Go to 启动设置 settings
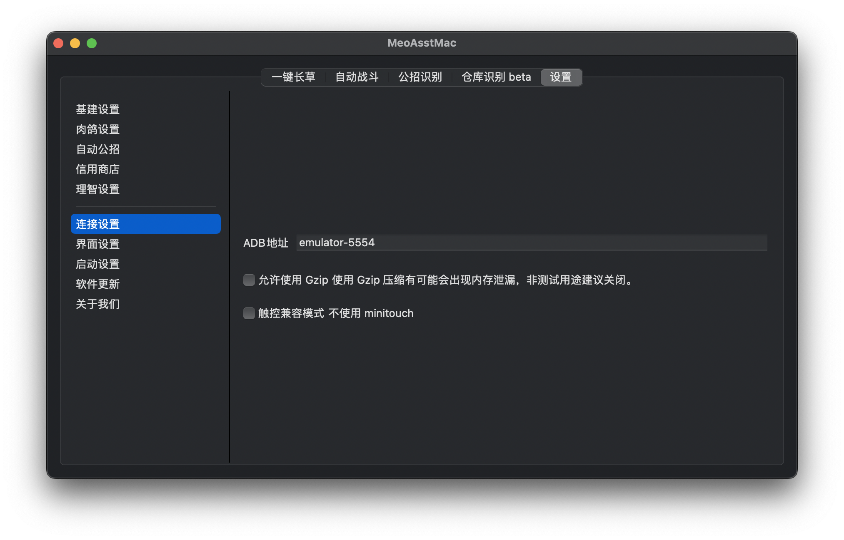Viewport: 844px width, 540px height. coord(145,264)
